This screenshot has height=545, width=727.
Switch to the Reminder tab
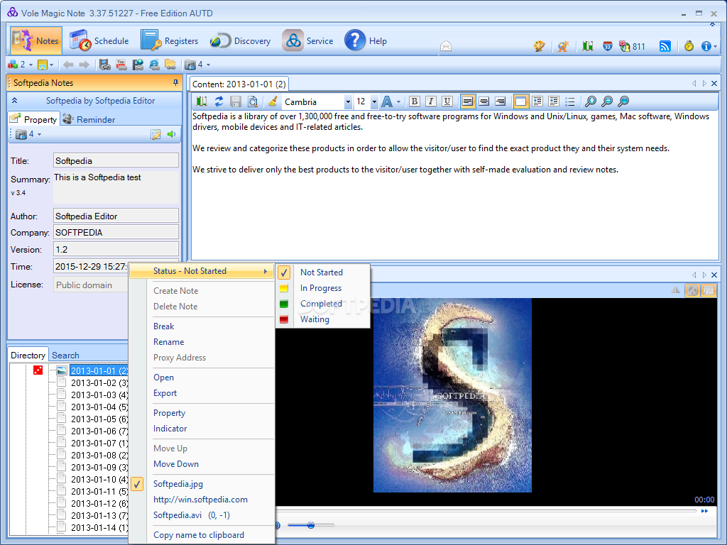89,119
